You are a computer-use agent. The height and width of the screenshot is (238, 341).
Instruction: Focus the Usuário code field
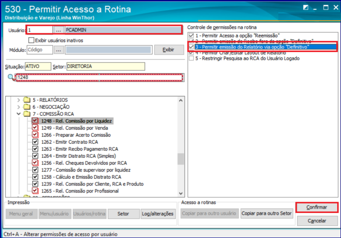pyautogui.click(x=40, y=30)
